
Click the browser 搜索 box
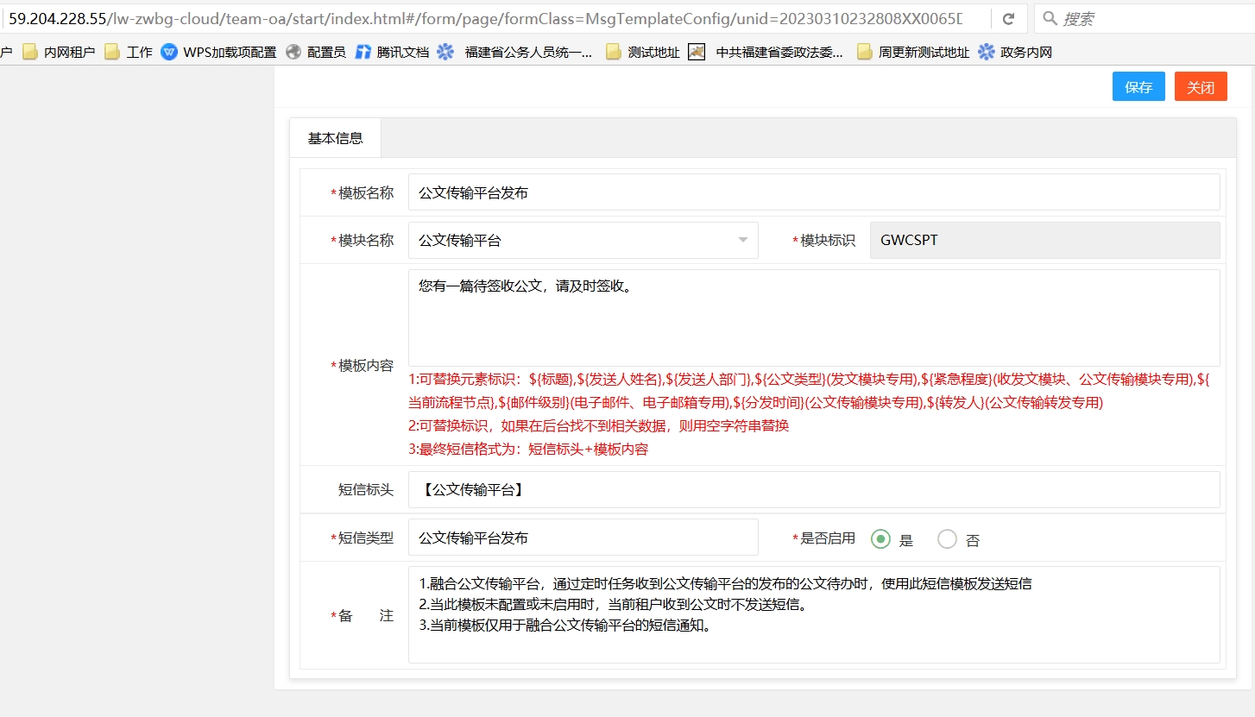1144,18
